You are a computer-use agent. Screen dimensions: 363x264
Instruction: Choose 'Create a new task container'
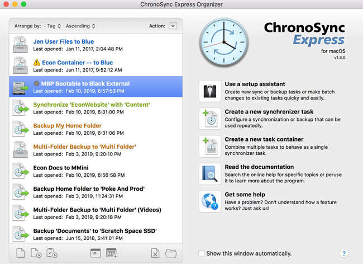coord(264,139)
